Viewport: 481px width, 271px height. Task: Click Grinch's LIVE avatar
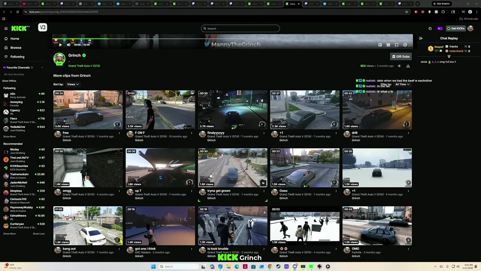pyautogui.click(x=59, y=59)
